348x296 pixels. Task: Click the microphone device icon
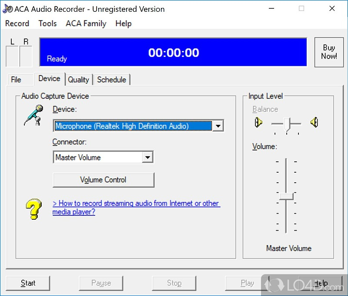tap(33, 115)
